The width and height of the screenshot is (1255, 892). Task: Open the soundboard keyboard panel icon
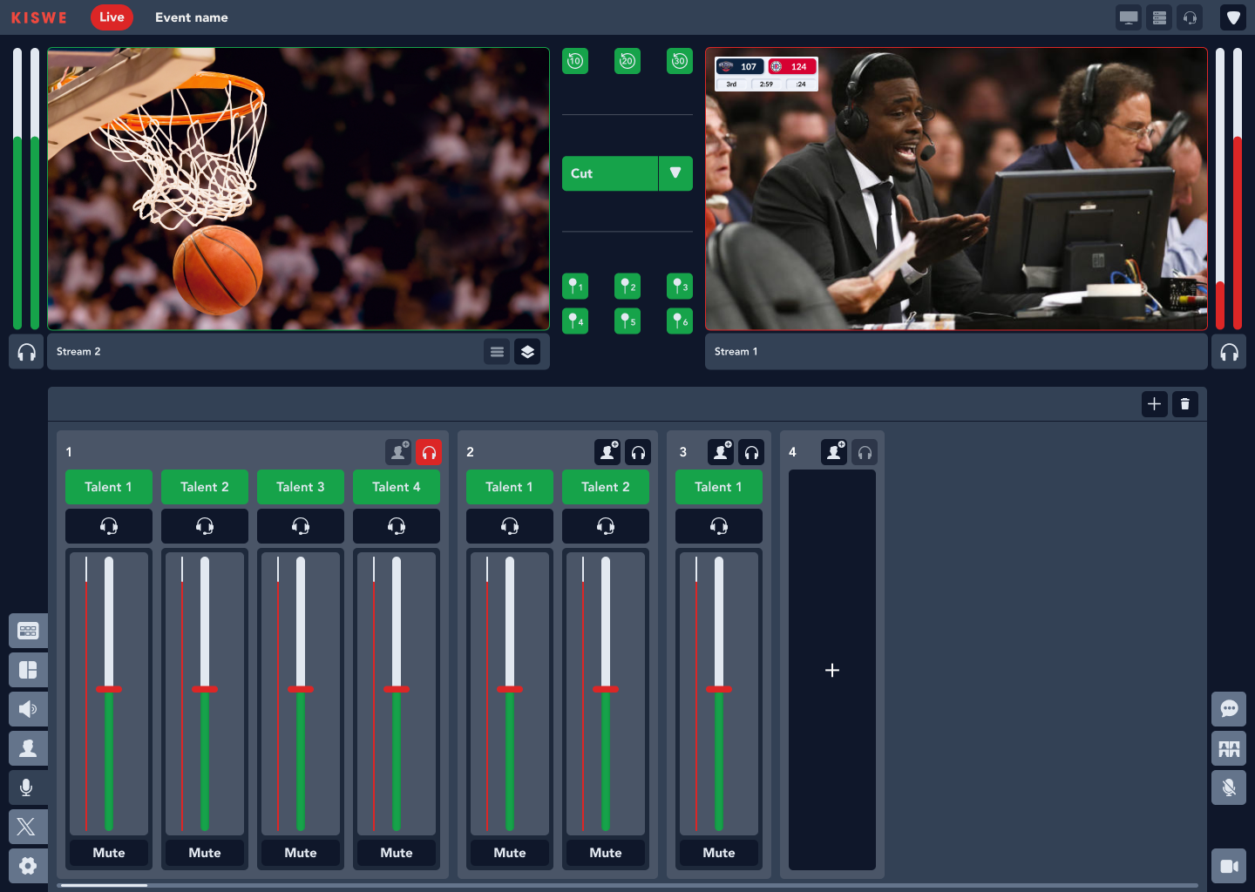tap(28, 630)
